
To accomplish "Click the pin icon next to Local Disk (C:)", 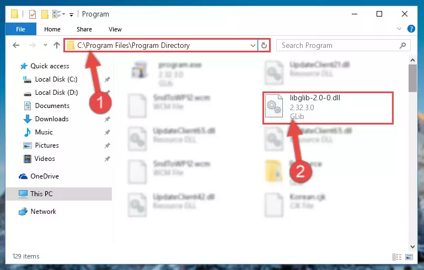I will coord(108,79).
